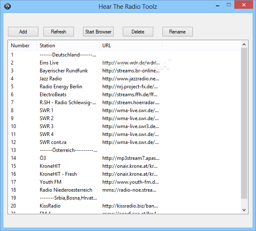Click the mp3stream7.apas URL cell

(x=131, y=158)
